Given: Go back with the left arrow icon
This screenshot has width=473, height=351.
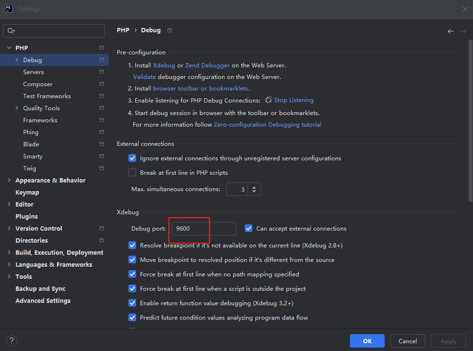Looking at the screenshot, I should point(451,31).
